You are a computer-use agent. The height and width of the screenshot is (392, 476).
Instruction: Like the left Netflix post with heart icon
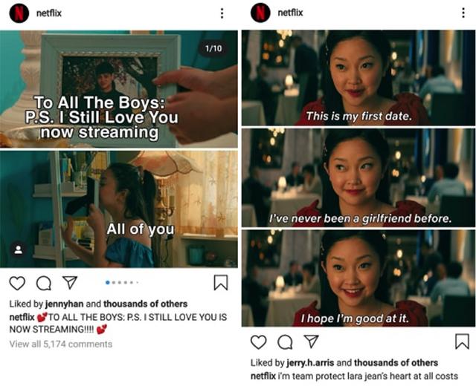17,283
